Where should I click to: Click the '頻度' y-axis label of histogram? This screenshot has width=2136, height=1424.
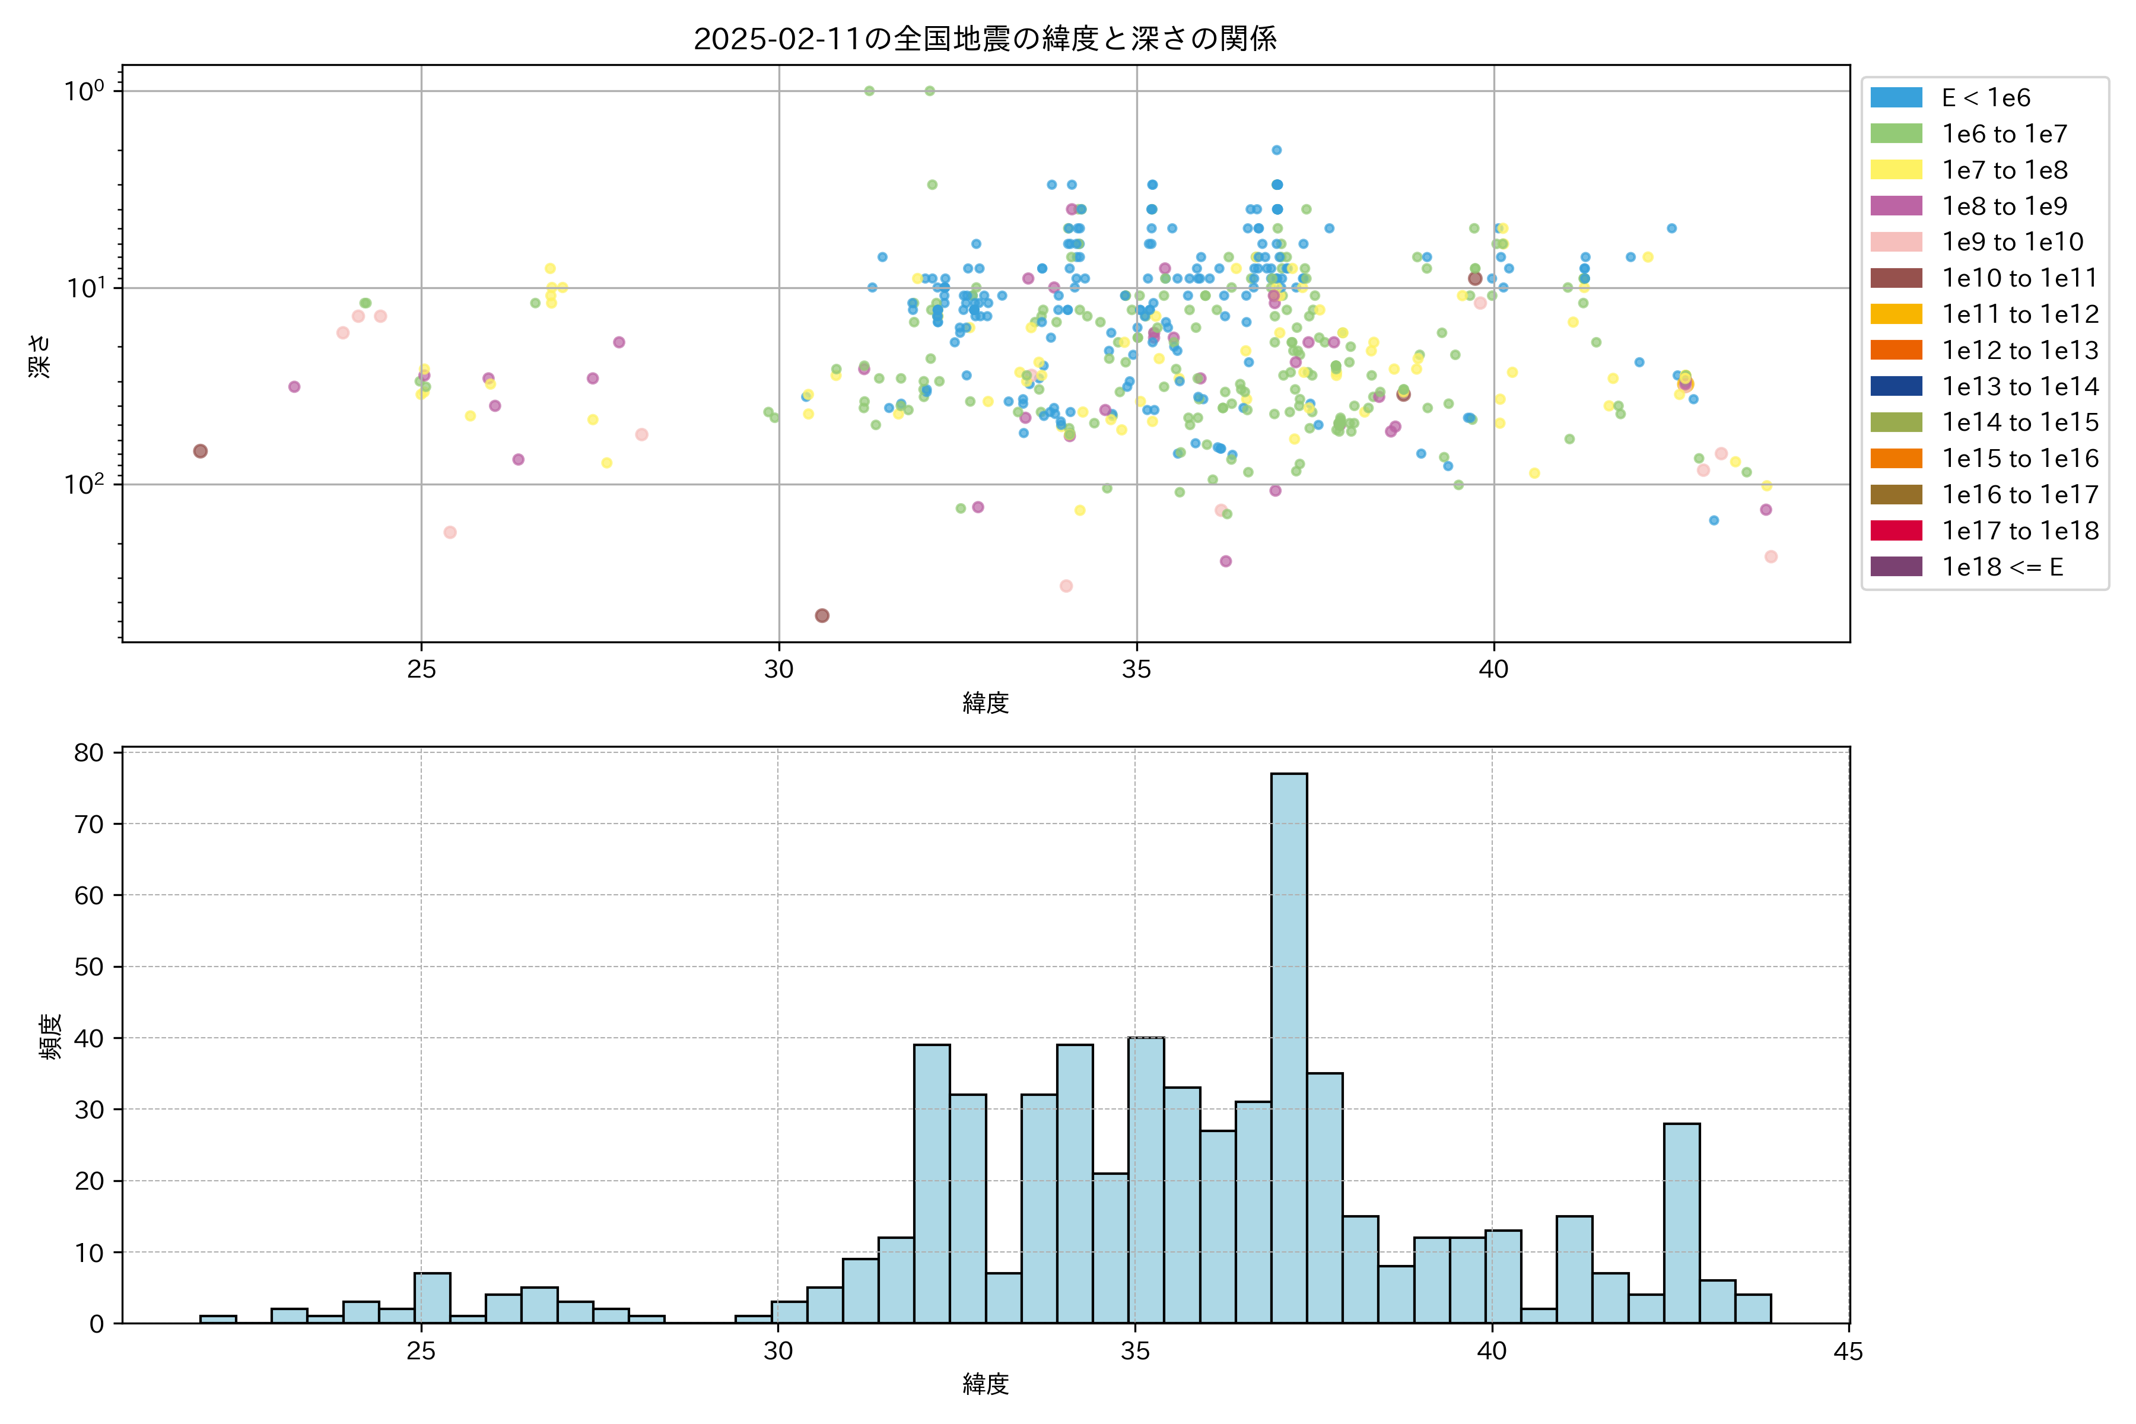(51, 1036)
